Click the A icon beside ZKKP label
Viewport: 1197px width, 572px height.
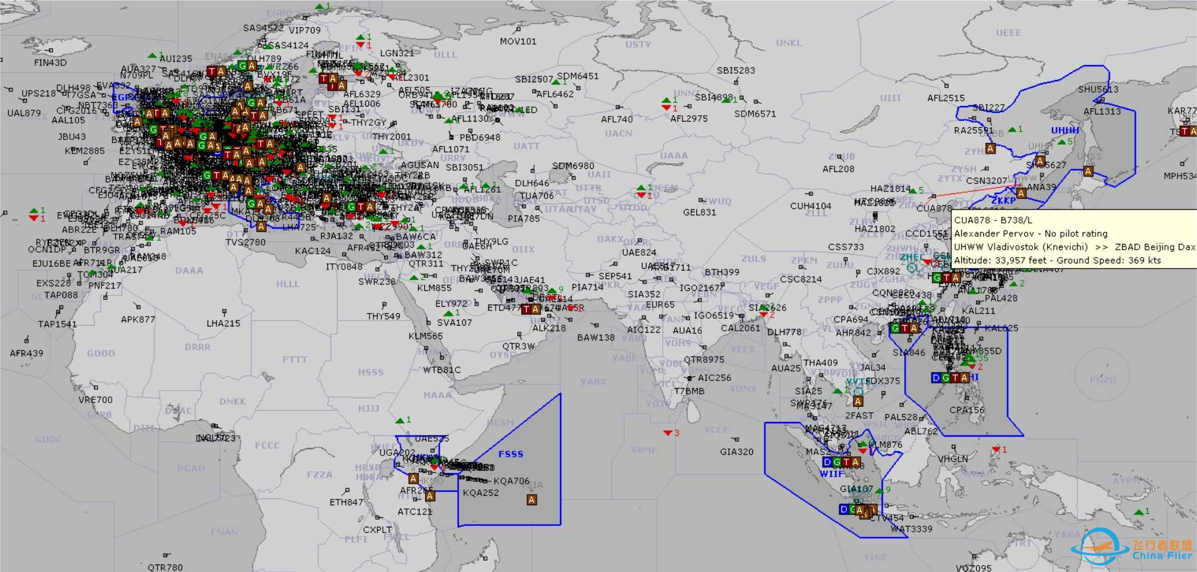pyautogui.click(x=1021, y=193)
